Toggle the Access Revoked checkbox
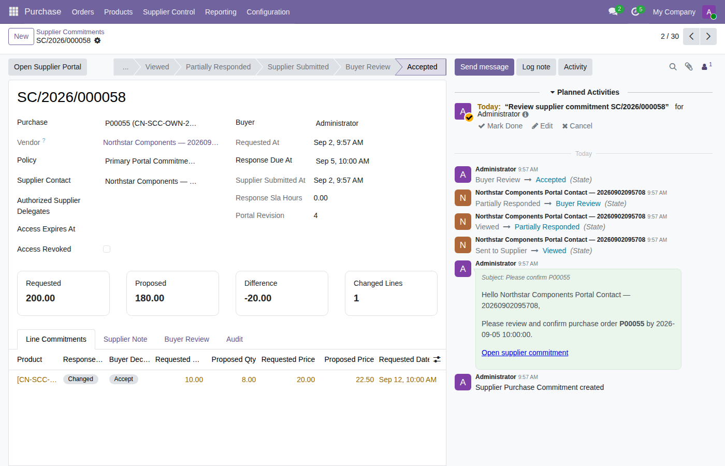This screenshot has width=725, height=466. (x=107, y=249)
